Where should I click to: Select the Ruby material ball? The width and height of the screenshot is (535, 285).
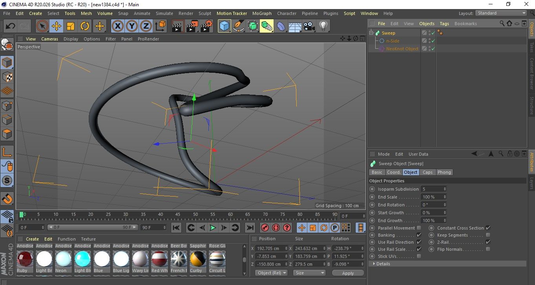point(25,259)
